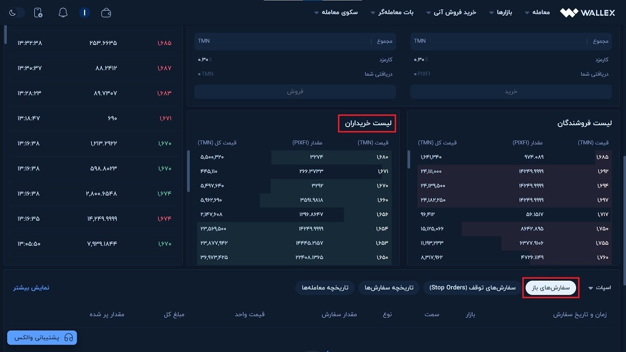Click the sellers list vertical scrollbar
The image size is (626, 352).
click(409, 159)
